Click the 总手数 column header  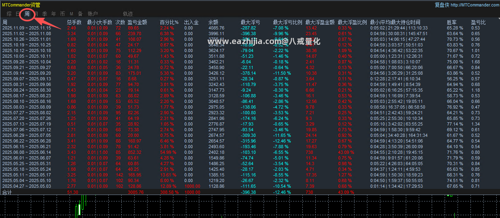tap(74, 22)
